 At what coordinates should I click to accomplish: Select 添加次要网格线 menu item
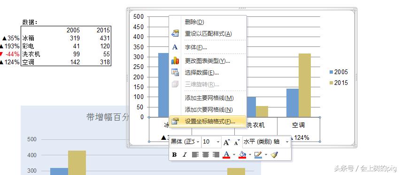click(208, 110)
